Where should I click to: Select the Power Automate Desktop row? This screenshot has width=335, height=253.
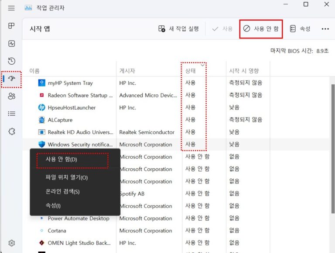176,218
